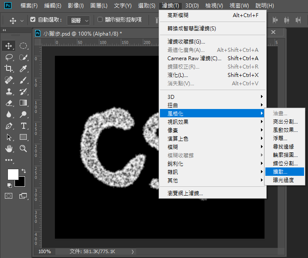Open the 影像(I) menu

pyautogui.click(x=76, y=6)
